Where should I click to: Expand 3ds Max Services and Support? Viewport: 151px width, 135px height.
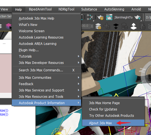46,90
